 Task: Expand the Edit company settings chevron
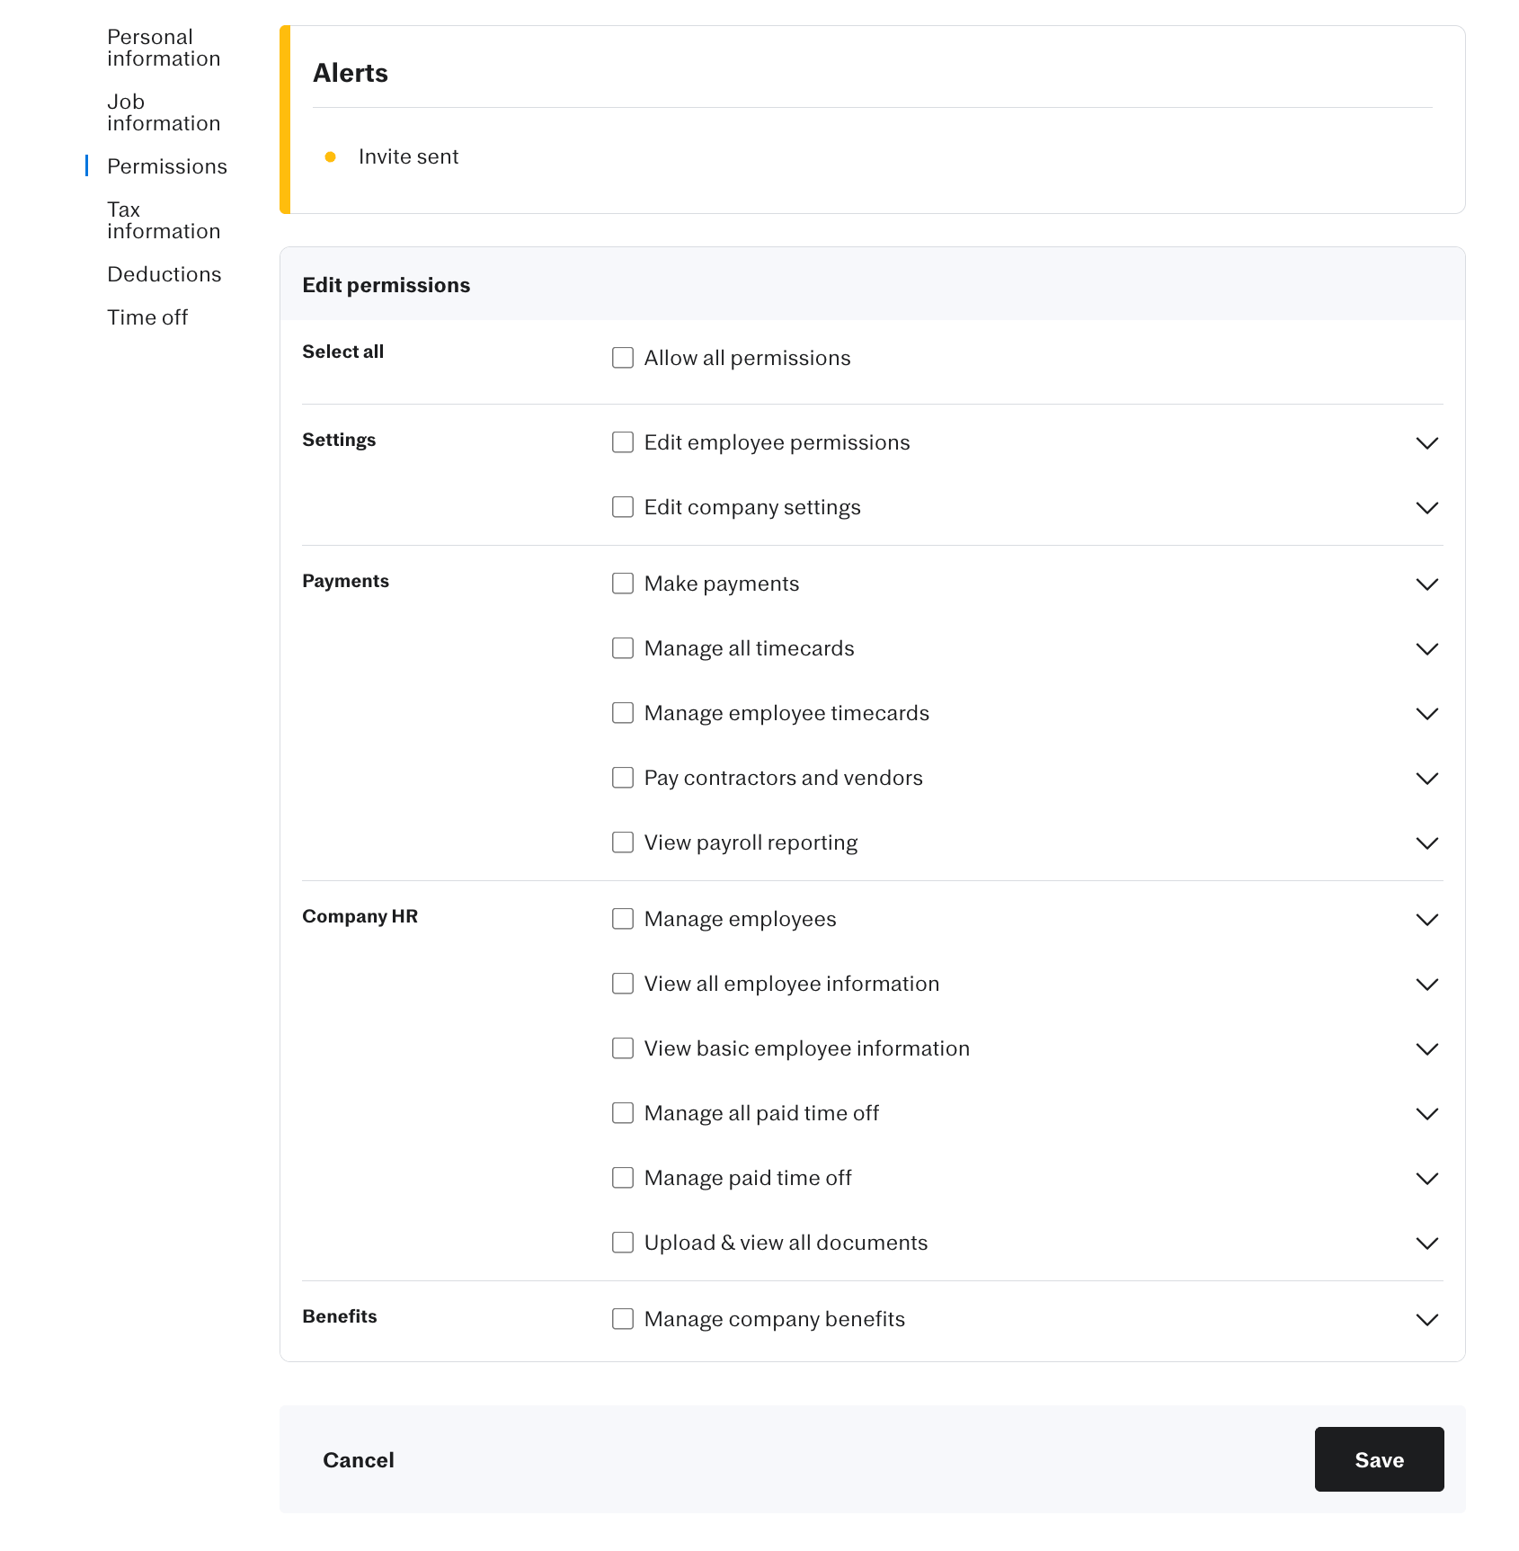coord(1426,508)
